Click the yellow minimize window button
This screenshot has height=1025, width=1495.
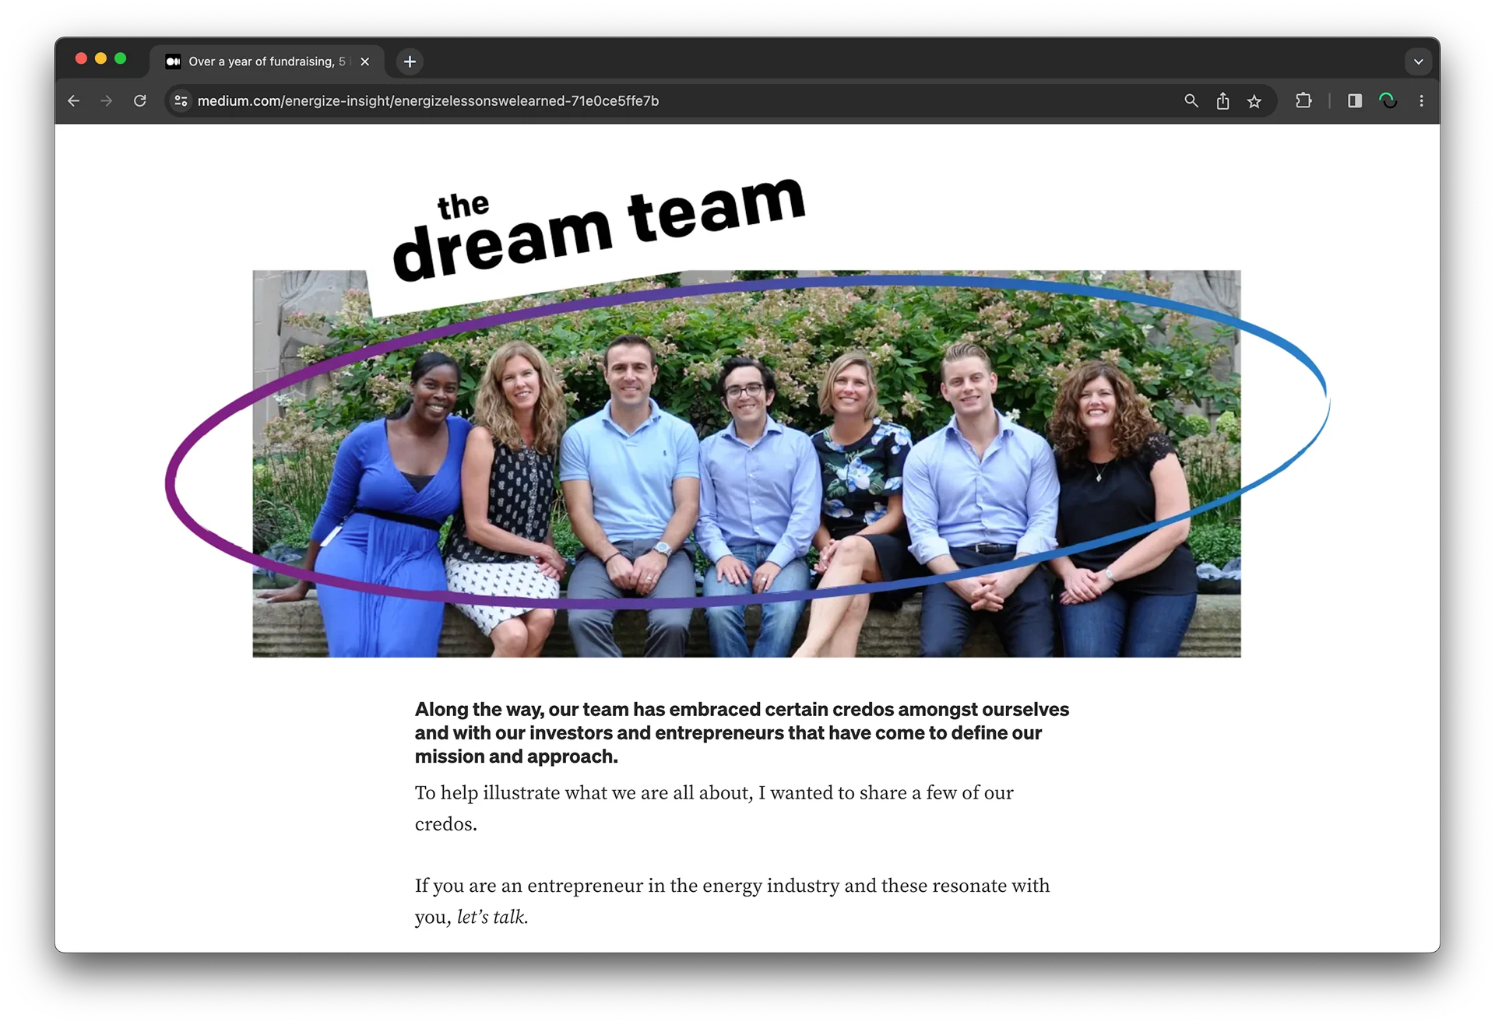[x=100, y=58]
